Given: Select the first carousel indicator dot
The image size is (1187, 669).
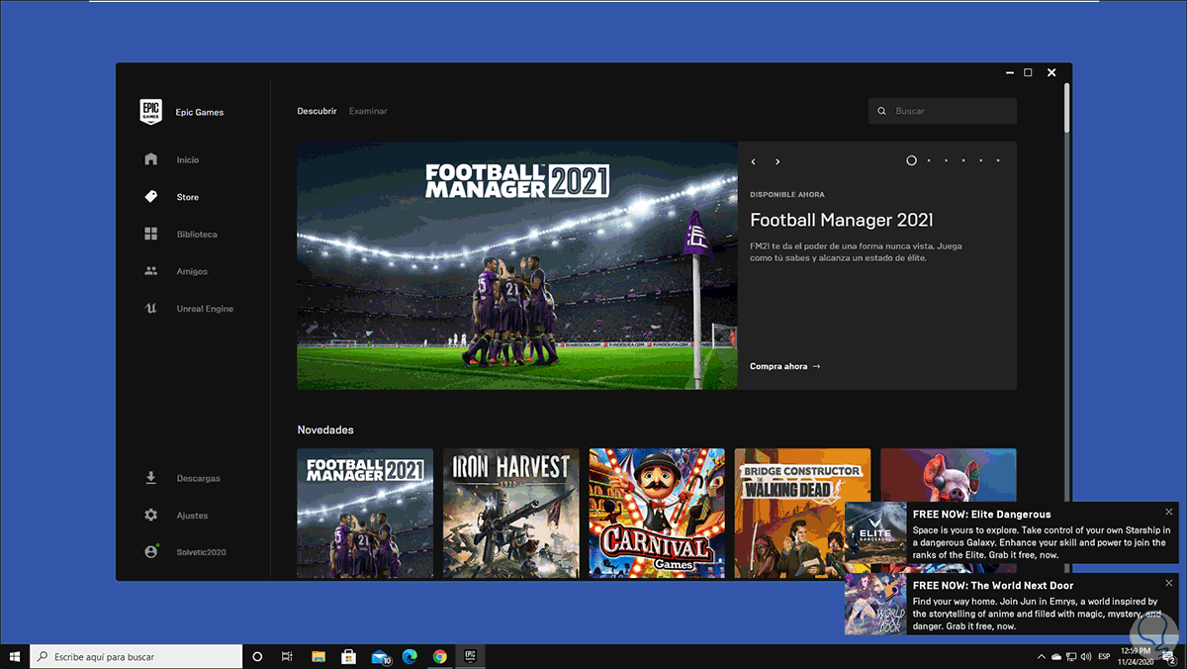Looking at the screenshot, I should 911,160.
